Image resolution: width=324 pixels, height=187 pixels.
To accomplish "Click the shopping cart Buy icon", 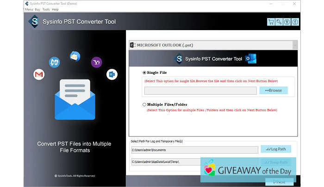I will click(x=271, y=22).
